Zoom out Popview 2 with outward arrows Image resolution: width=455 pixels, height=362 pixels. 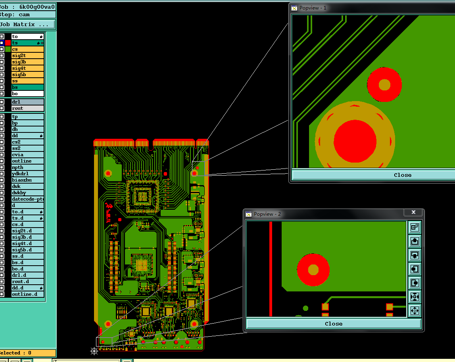pos(415,311)
